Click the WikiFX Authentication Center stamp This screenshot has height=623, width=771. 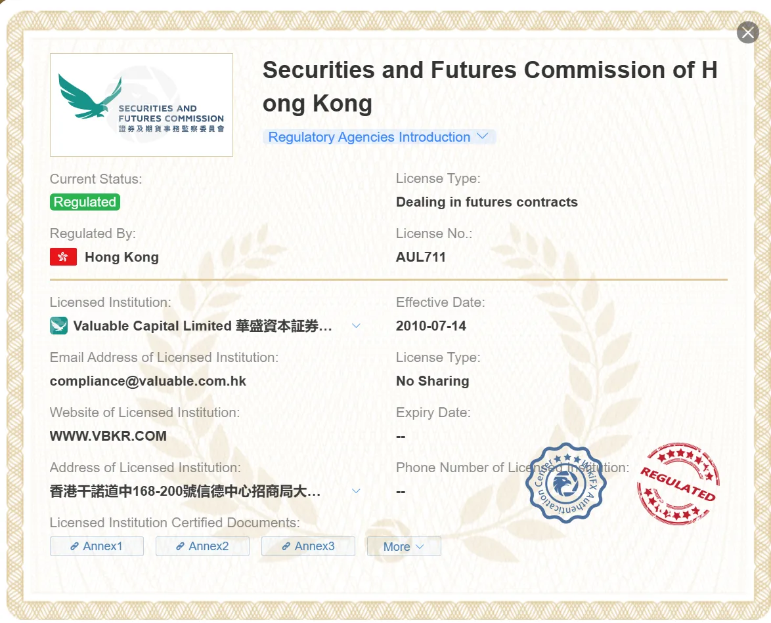click(x=566, y=483)
